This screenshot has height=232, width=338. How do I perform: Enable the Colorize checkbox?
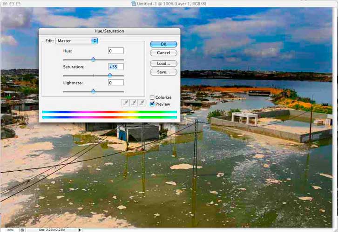coord(152,97)
